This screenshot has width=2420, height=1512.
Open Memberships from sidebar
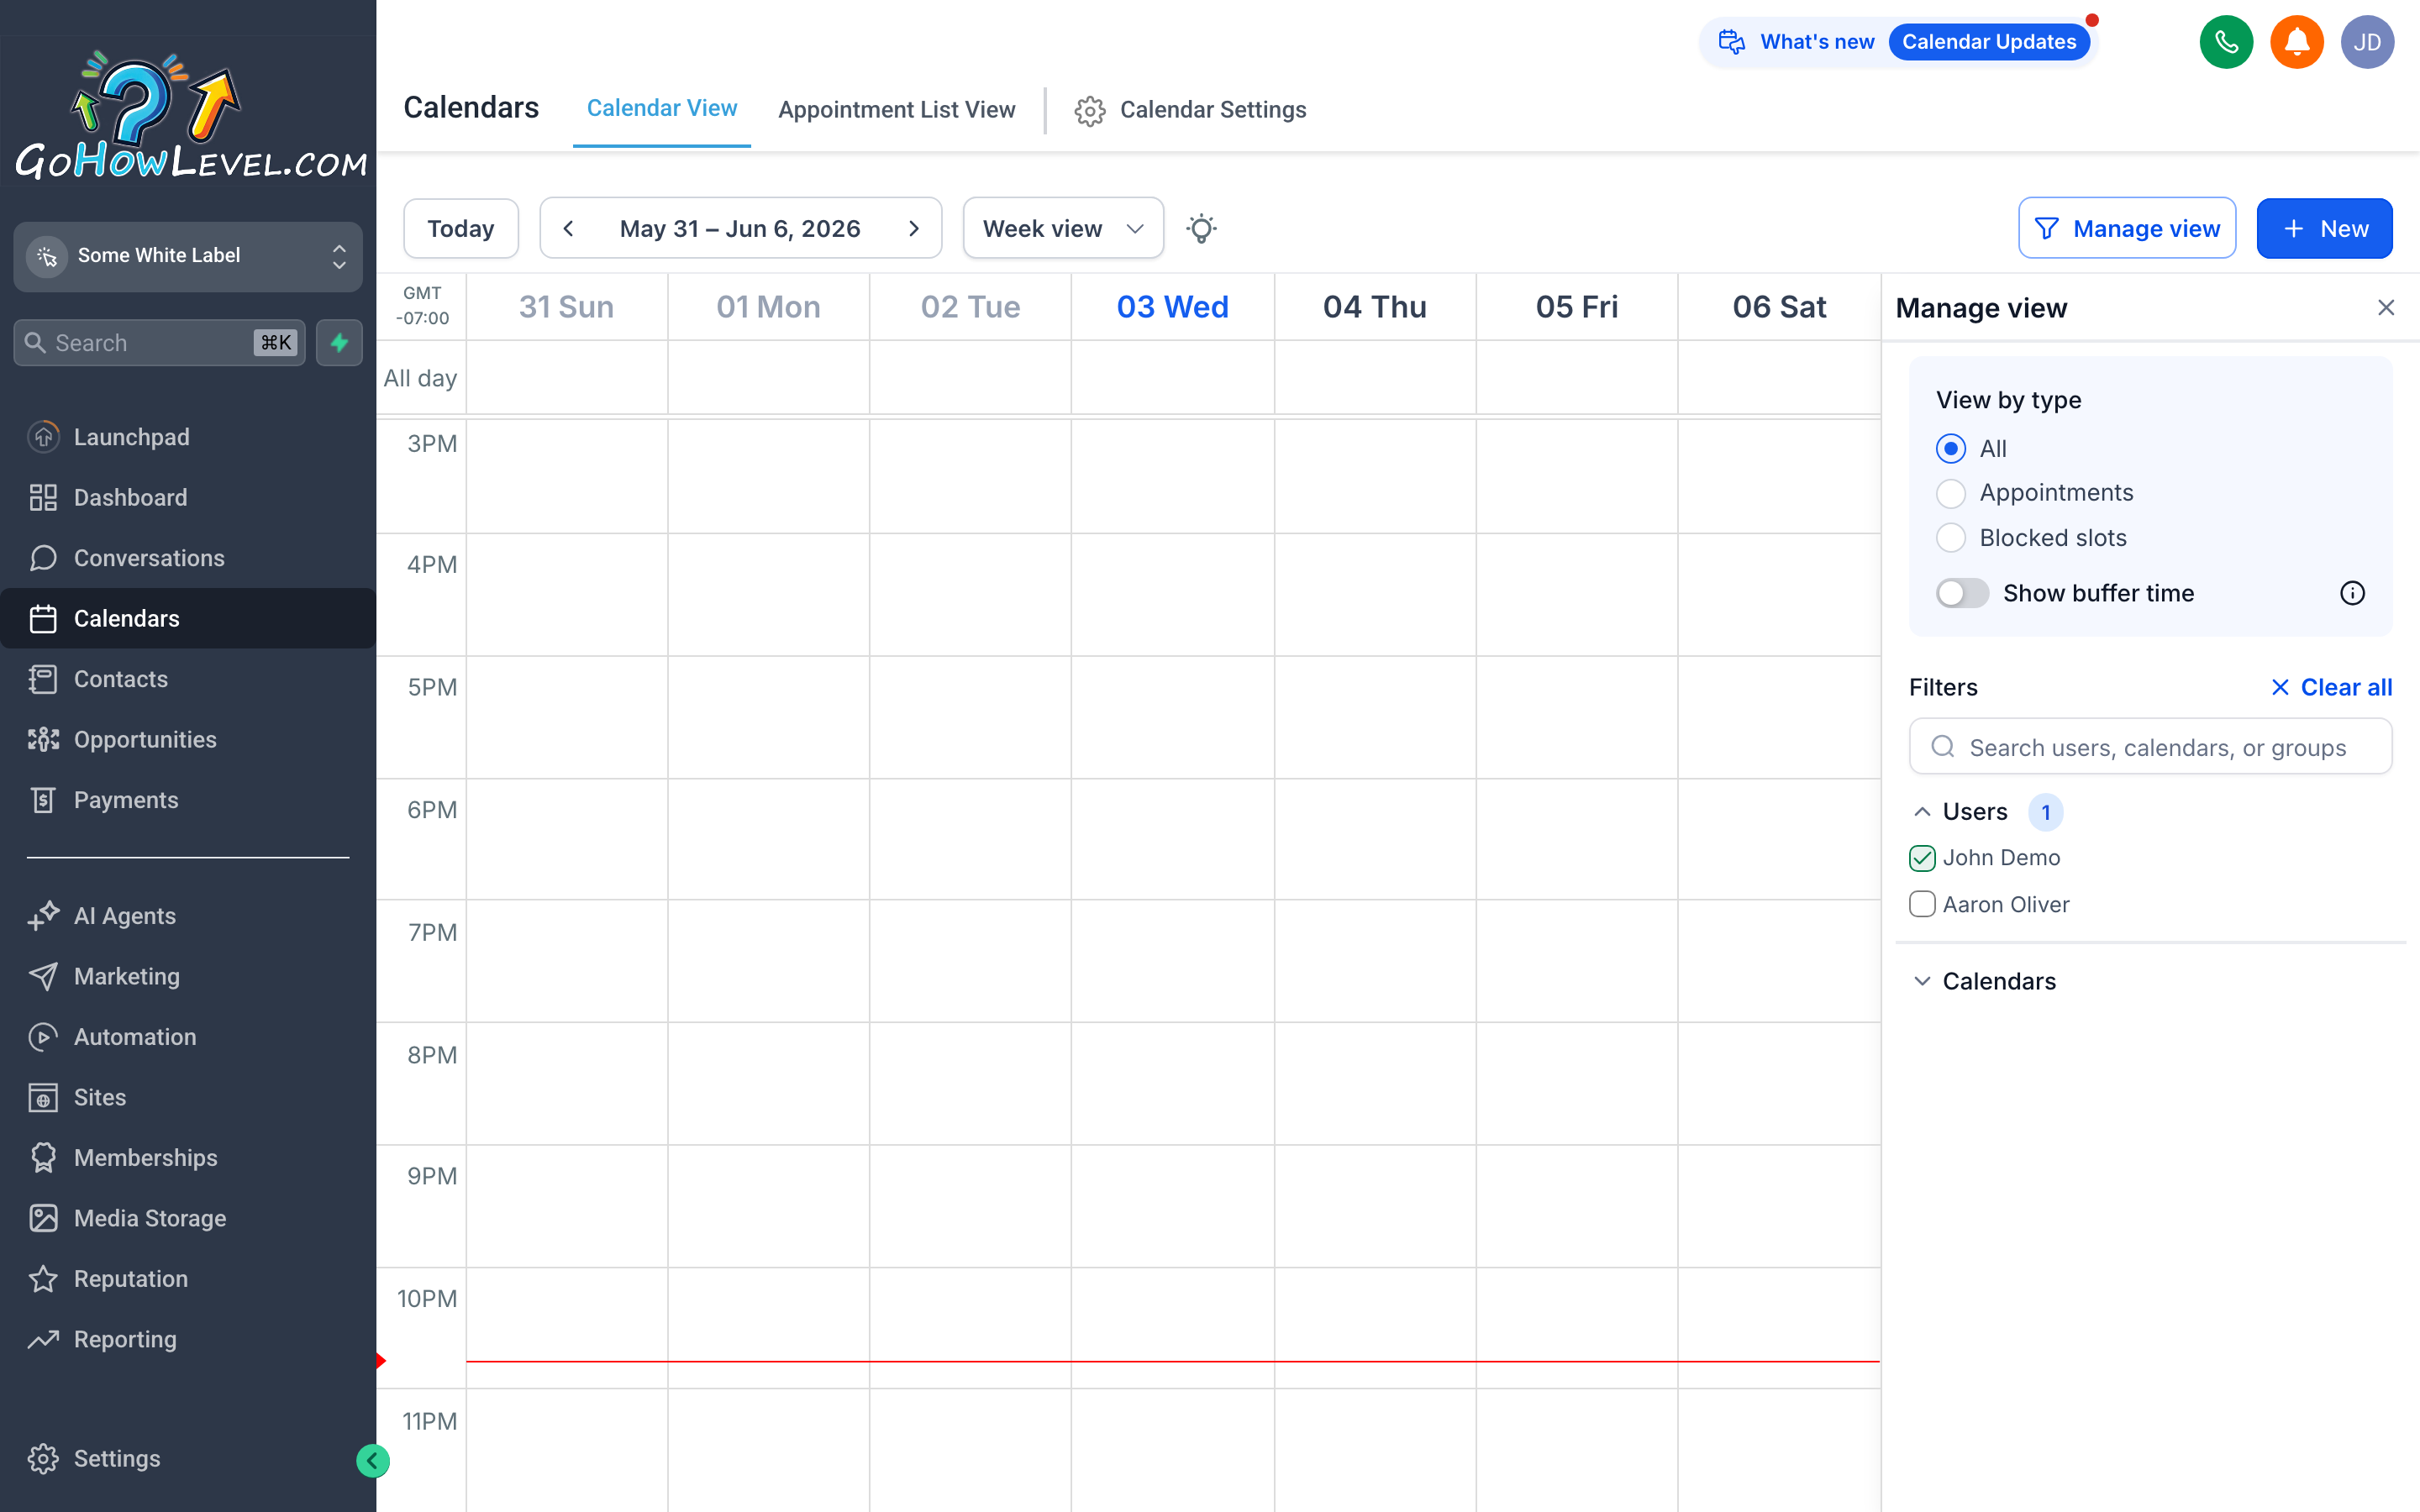(188, 1158)
